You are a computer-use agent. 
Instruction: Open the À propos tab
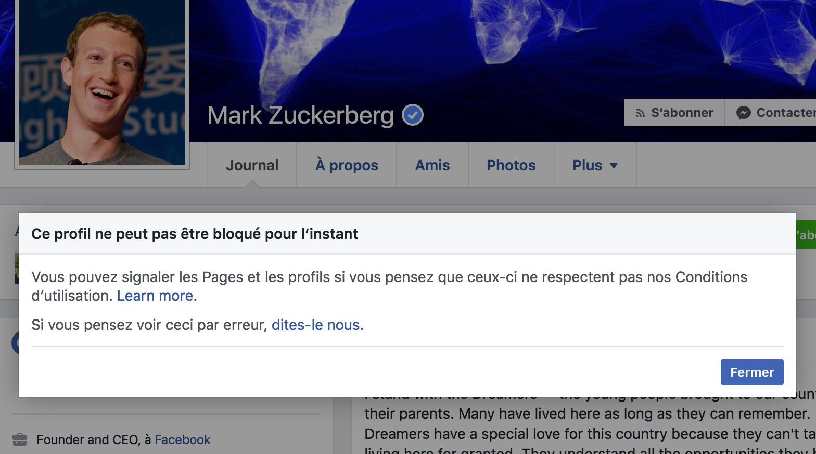[347, 165]
